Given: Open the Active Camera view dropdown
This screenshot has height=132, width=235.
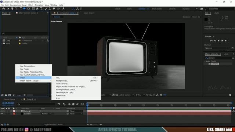Looking at the screenshot, I should [x=126, y=95].
